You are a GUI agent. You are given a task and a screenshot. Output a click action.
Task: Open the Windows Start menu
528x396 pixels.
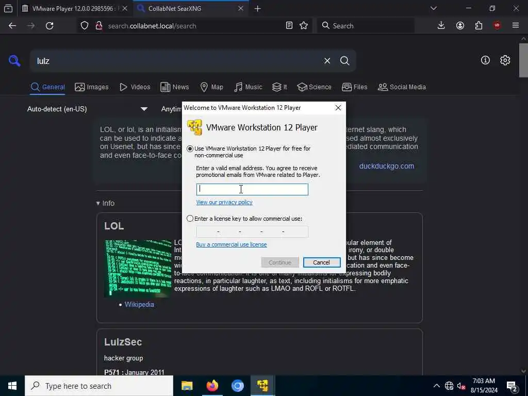click(x=12, y=386)
